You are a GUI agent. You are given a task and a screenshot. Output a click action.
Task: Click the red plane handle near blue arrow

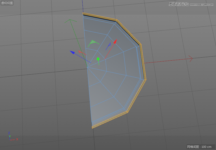(x=80, y=52)
